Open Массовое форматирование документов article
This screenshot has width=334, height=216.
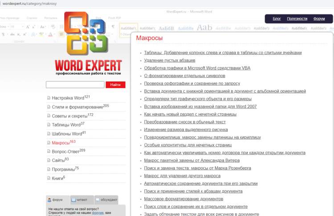(x=183, y=199)
